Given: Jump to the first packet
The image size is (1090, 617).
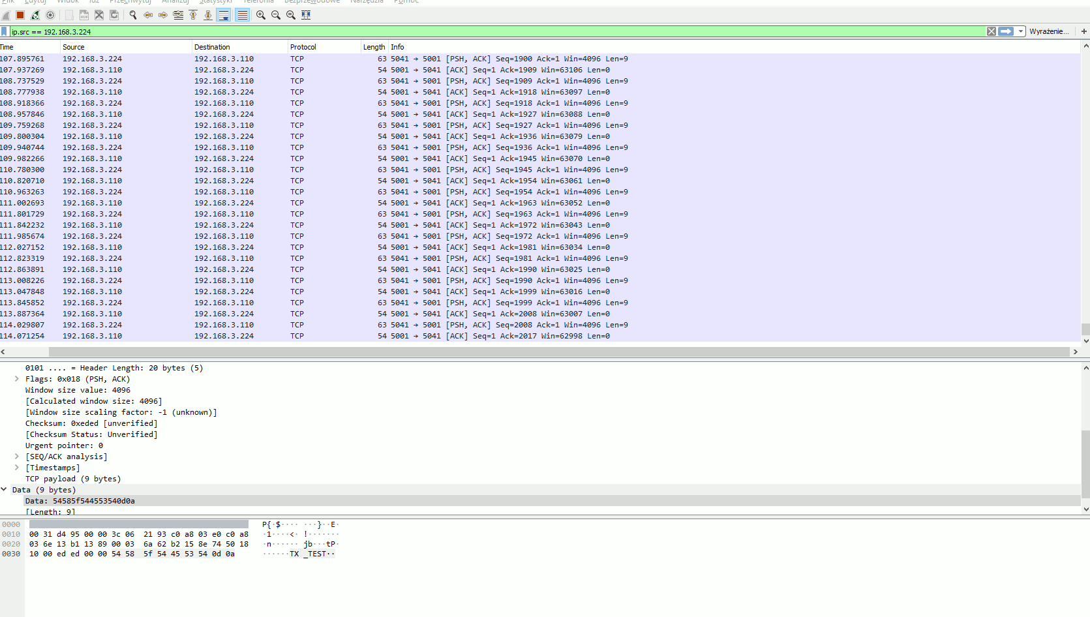Looking at the screenshot, I should tap(193, 15).
